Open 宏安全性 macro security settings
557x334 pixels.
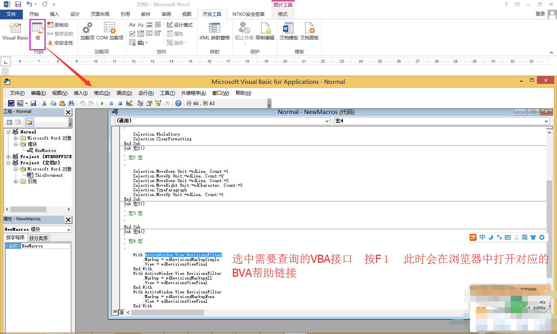pyautogui.click(x=60, y=43)
